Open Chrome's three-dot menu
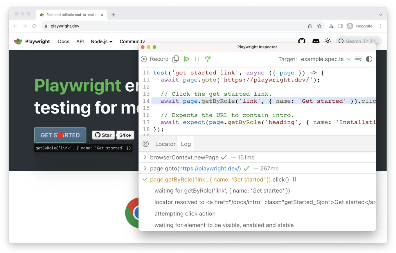 point(381,26)
